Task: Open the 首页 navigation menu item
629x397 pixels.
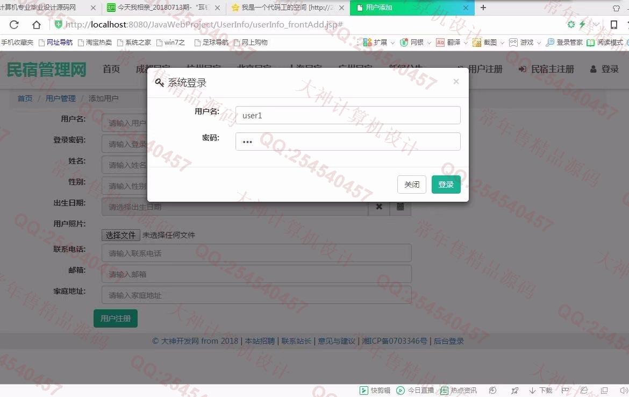Action: pyautogui.click(x=111, y=69)
